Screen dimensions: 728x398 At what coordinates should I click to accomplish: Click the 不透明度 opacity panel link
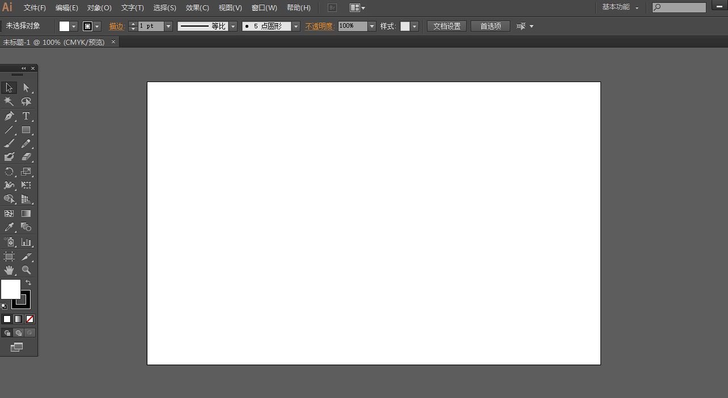[319, 27]
